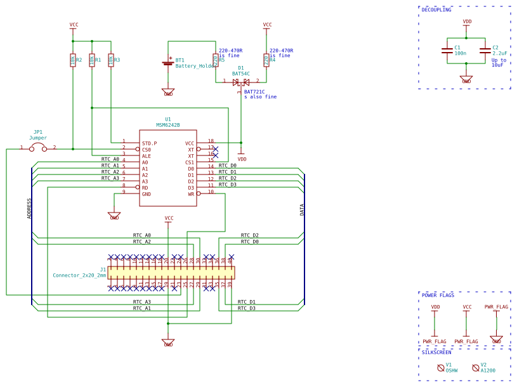Click the DATA bus label

point(302,209)
